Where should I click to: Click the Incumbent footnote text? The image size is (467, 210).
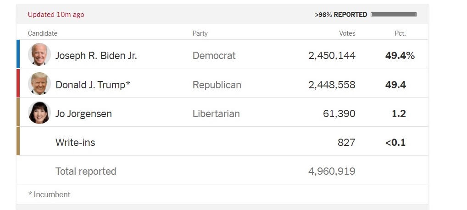coord(49,194)
